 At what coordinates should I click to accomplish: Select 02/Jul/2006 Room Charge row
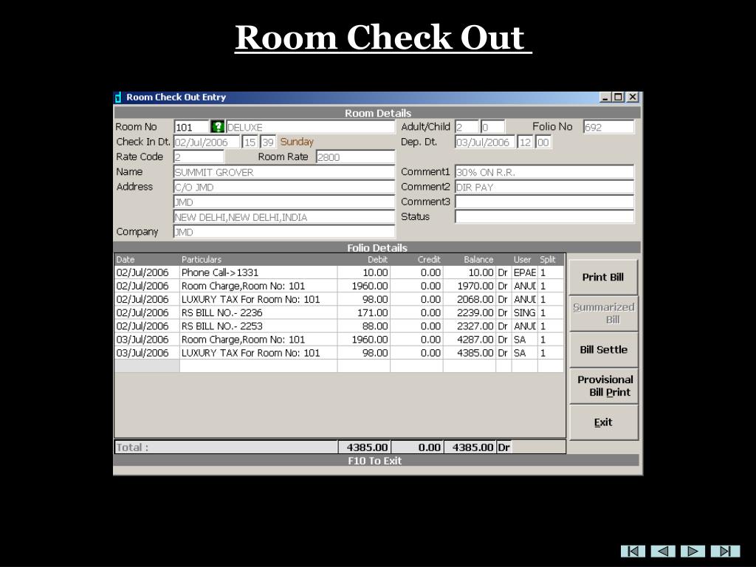point(339,286)
